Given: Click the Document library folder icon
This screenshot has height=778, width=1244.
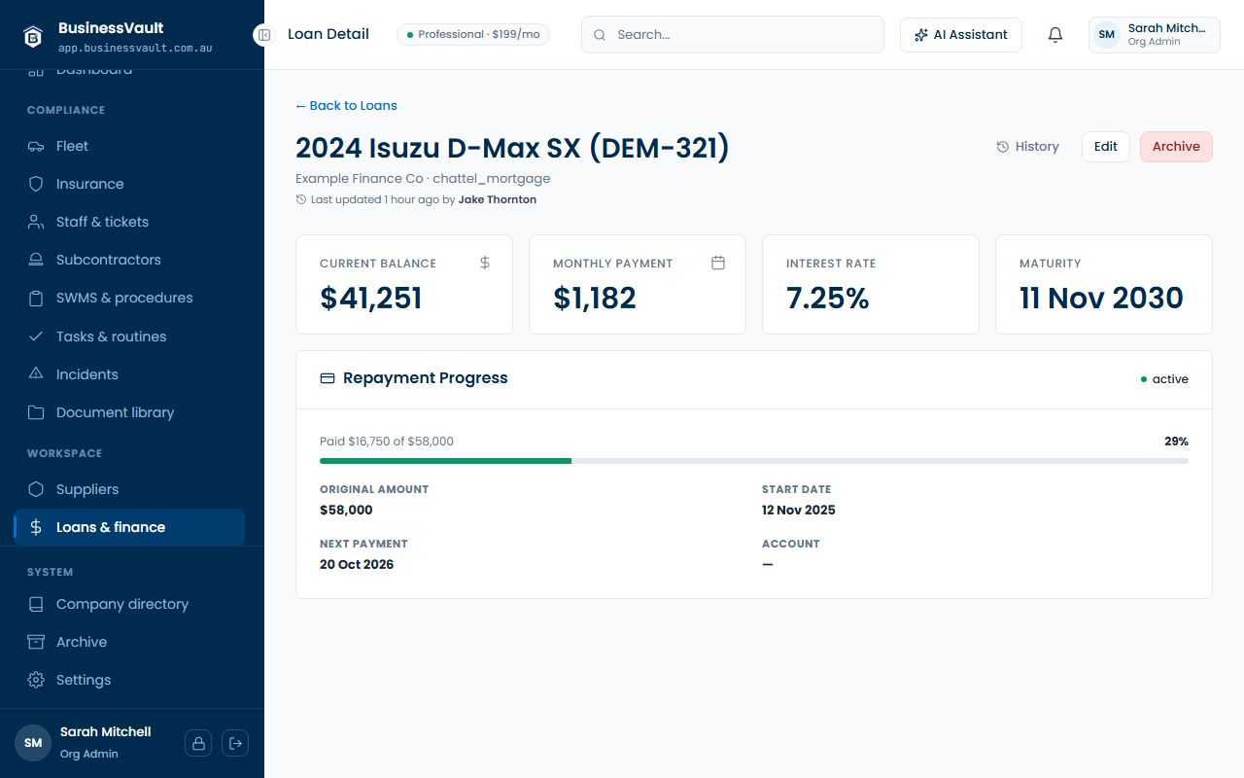Looking at the screenshot, I should pos(36,412).
